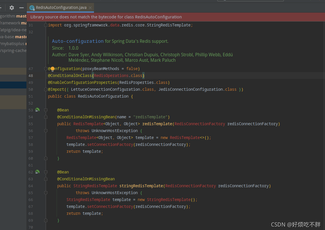The width and height of the screenshot is (325, 230).
Task: Open the project panel settings gear
Action: click(x=12, y=8)
